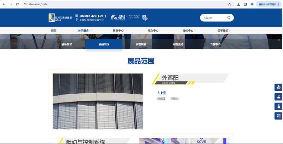Open browser side panel icon
The image size is (283, 144).
(x=245, y=4)
